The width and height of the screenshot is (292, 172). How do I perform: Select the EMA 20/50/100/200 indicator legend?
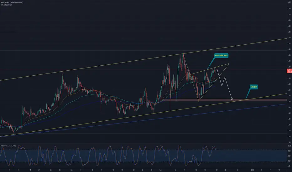6,5
